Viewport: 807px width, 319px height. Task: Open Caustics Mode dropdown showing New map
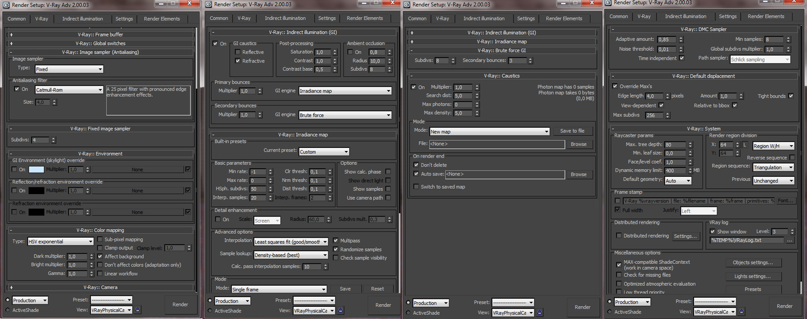pos(489,131)
